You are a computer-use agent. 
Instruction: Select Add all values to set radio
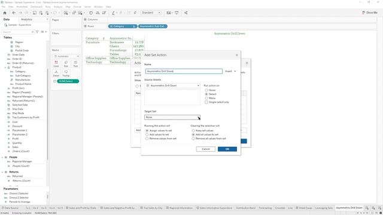(x=193, y=134)
